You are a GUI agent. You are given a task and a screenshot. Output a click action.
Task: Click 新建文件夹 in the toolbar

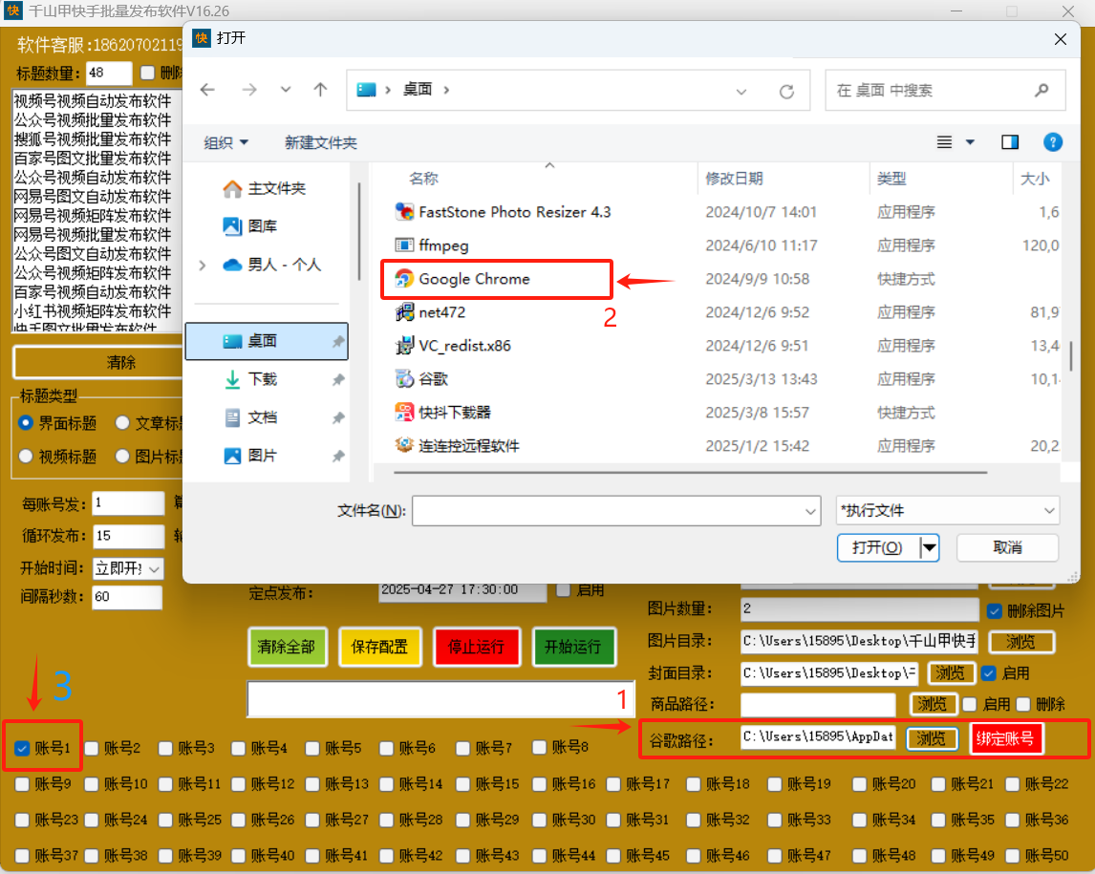pyautogui.click(x=320, y=143)
